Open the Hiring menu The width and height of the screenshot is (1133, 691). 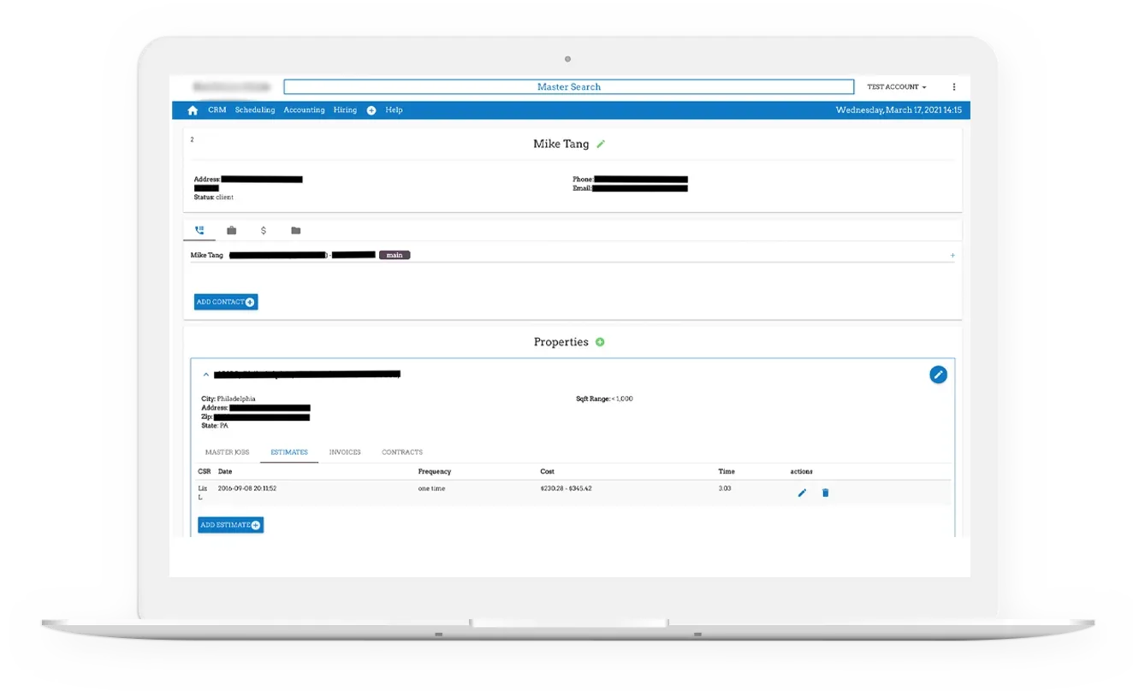tap(345, 110)
